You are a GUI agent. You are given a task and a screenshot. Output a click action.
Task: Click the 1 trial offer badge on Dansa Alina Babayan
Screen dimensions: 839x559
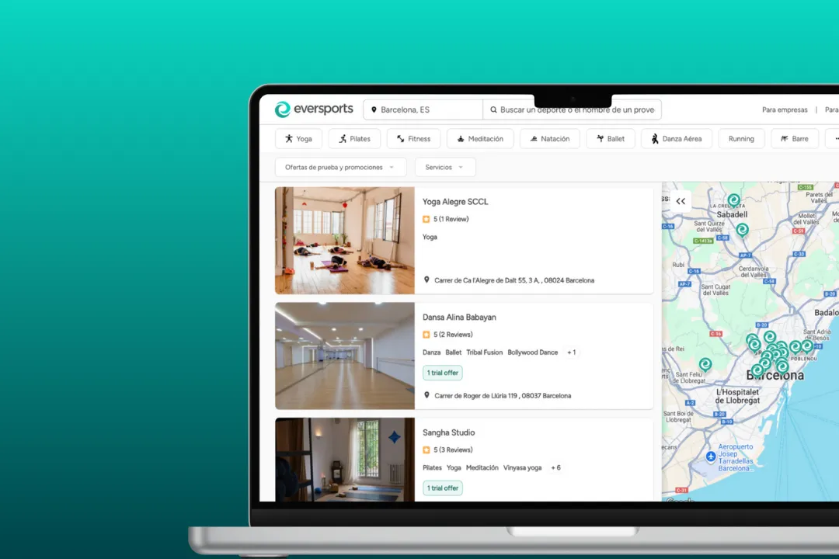point(443,373)
